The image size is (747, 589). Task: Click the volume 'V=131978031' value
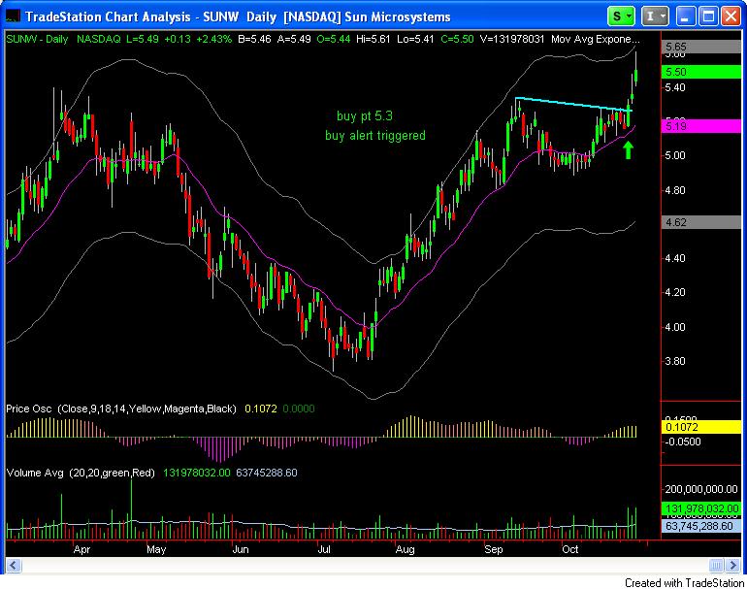(512, 39)
